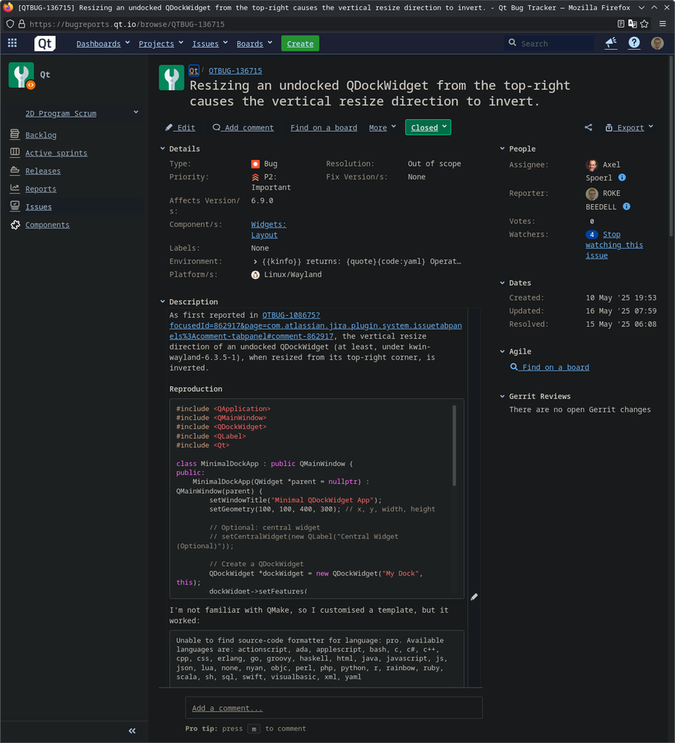Screen dimensions: 675x743
Task: Click the info icon beside Axel Spoerl
Action: (622, 178)
